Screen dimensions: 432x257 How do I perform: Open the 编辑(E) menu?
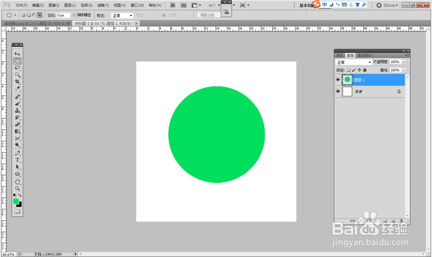tap(38, 5)
